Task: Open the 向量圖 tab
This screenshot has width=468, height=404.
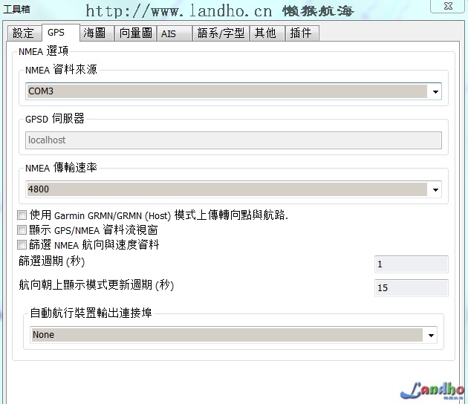Action: (x=135, y=33)
